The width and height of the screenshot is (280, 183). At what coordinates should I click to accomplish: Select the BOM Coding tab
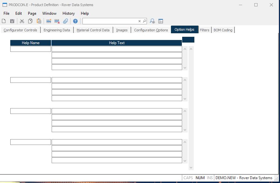(223, 30)
